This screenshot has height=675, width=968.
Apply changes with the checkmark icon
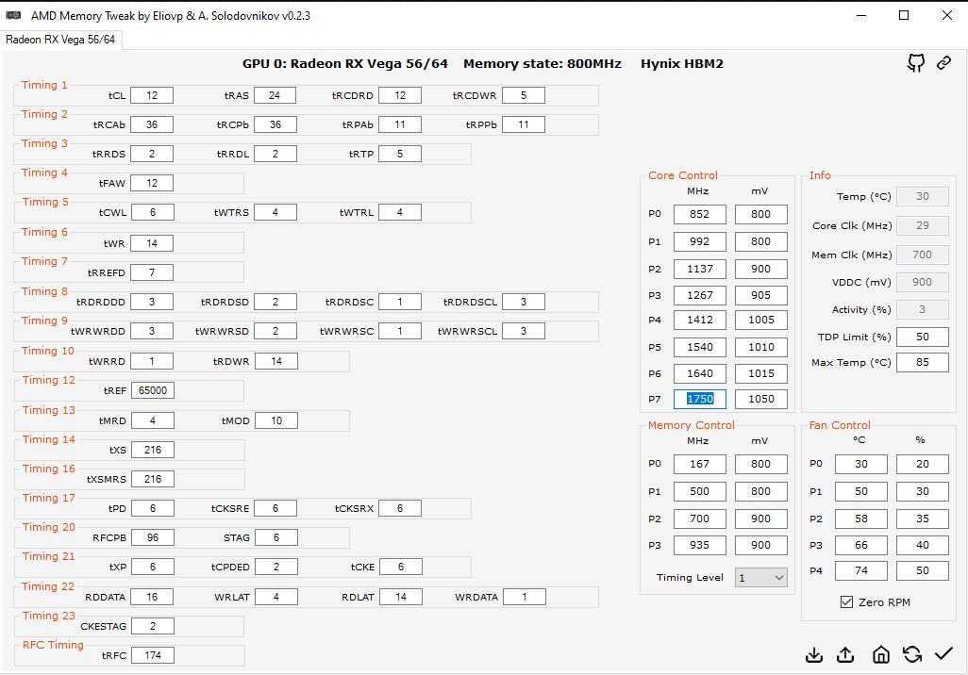[x=943, y=653]
